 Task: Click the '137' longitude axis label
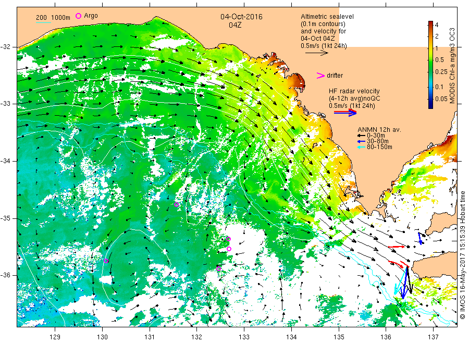(x=433, y=337)
